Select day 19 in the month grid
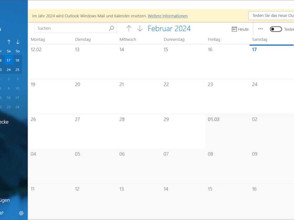294x220 pixels. click(x=50, y=97)
